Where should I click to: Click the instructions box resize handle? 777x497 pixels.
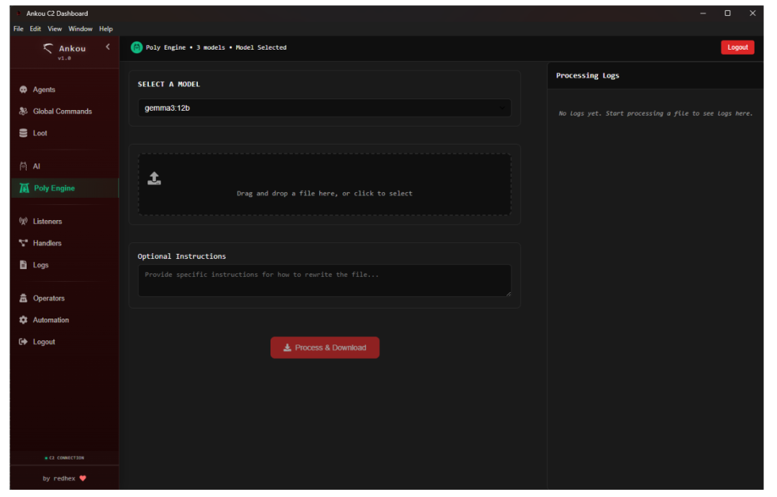[x=509, y=294]
